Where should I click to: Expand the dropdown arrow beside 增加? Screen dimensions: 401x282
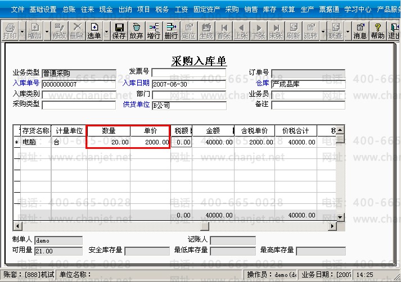(47, 31)
